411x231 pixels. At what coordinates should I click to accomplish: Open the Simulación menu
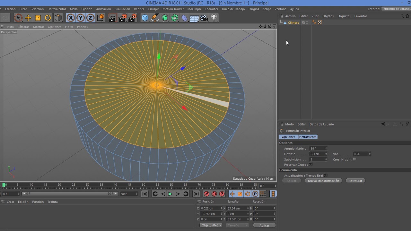122,9
